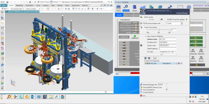This screenshot has height=104, width=209.
Task: Toggle the Show Notifications checkbox
Action: coord(167,89)
